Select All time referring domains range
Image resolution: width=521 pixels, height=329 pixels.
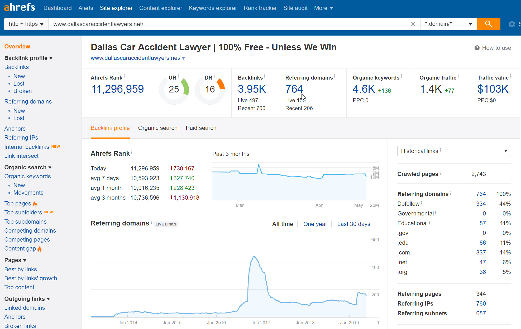pyautogui.click(x=283, y=224)
